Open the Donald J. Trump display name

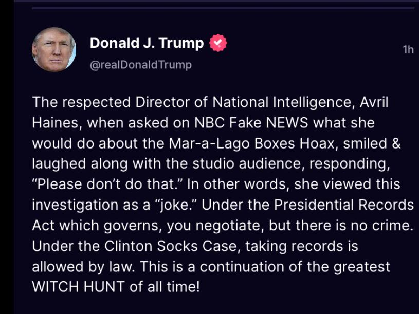pyautogui.click(x=147, y=43)
